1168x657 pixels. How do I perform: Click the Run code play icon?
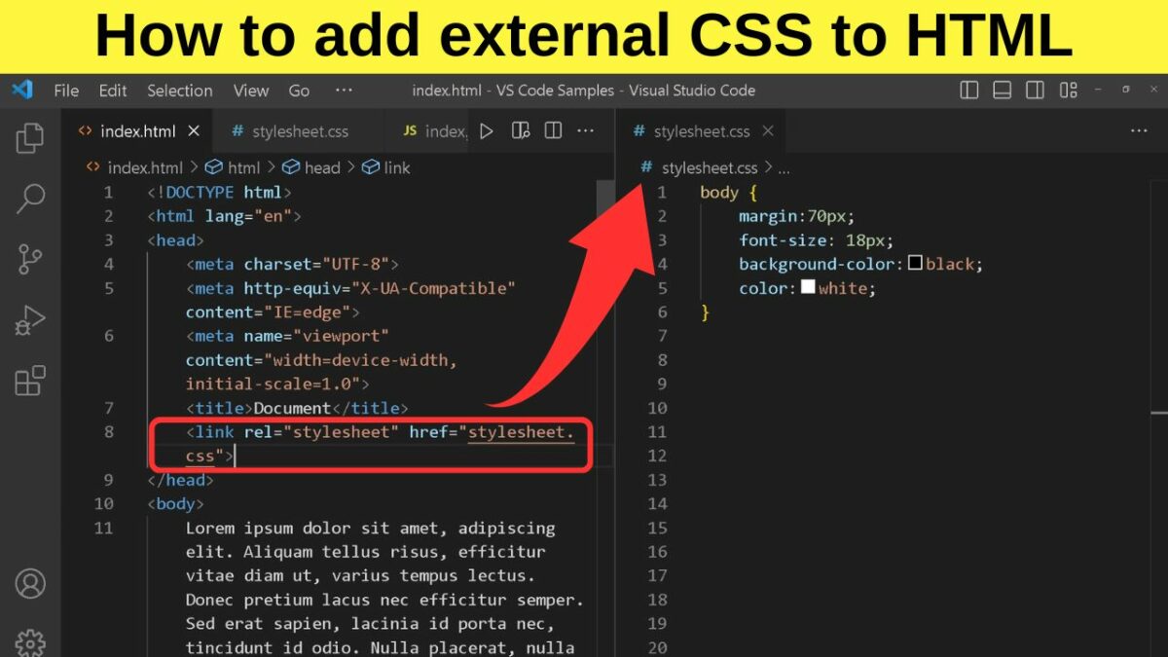click(487, 131)
